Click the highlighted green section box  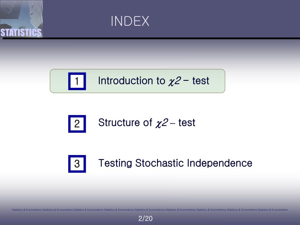pos(137,81)
